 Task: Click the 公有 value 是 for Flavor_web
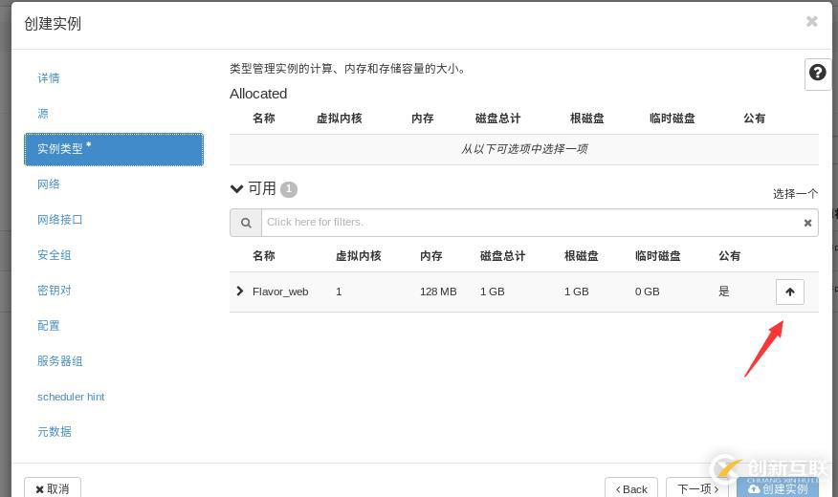pyautogui.click(x=723, y=291)
